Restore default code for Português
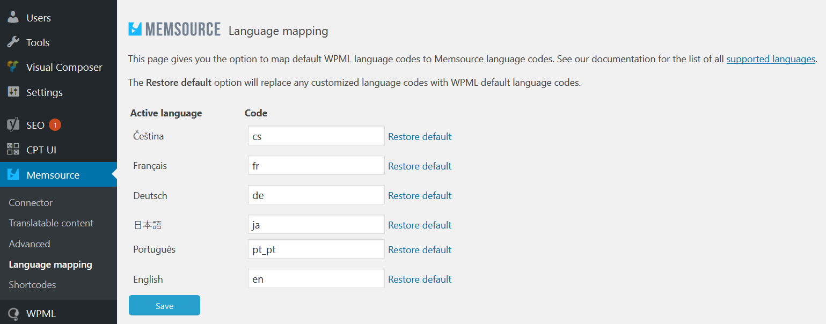826x324 pixels. tap(420, 249)
